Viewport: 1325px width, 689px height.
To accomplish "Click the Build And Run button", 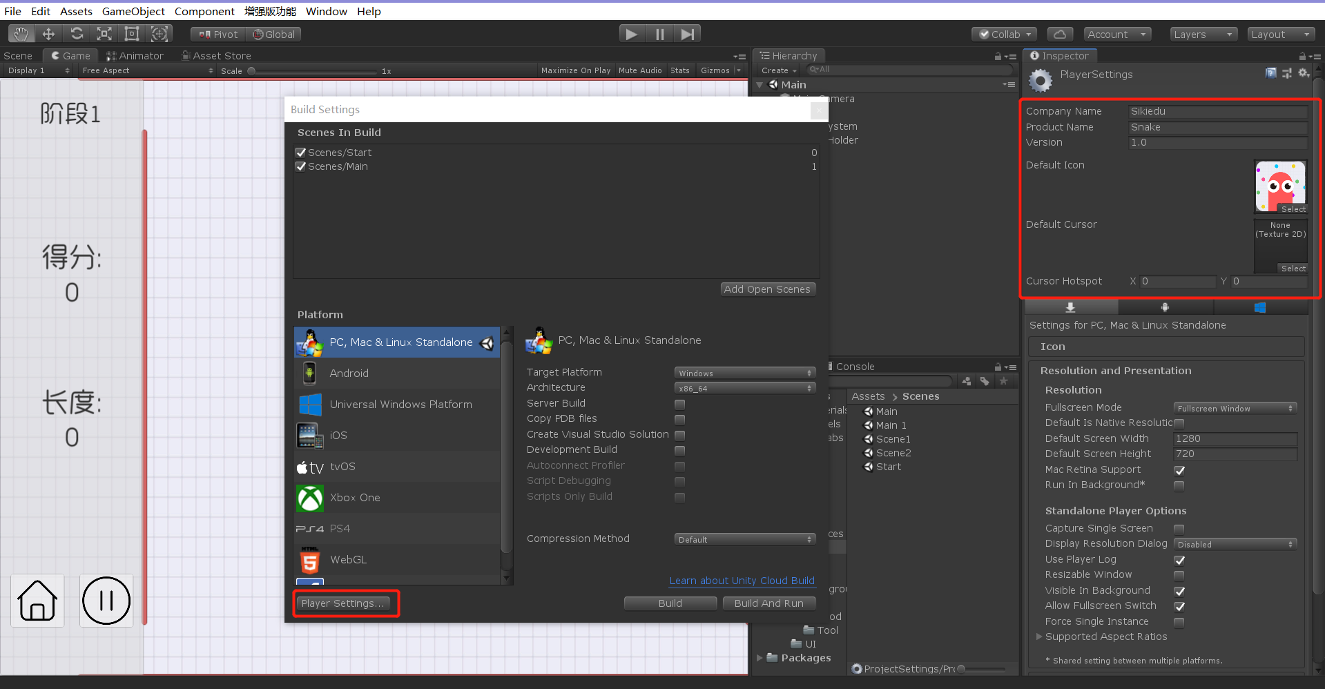I will (768, 603).
